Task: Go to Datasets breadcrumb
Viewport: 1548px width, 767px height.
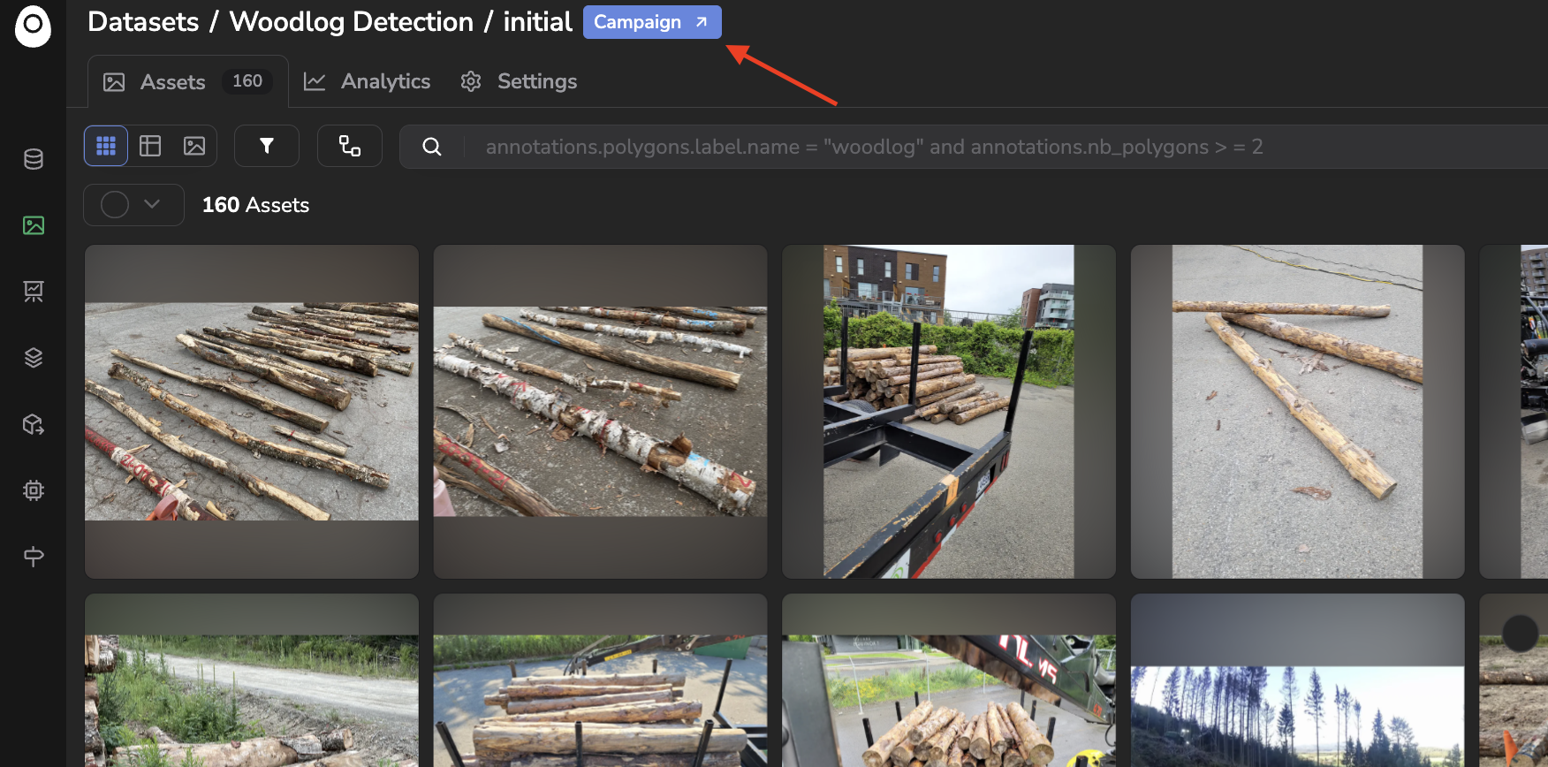Action: click(143, 22)
